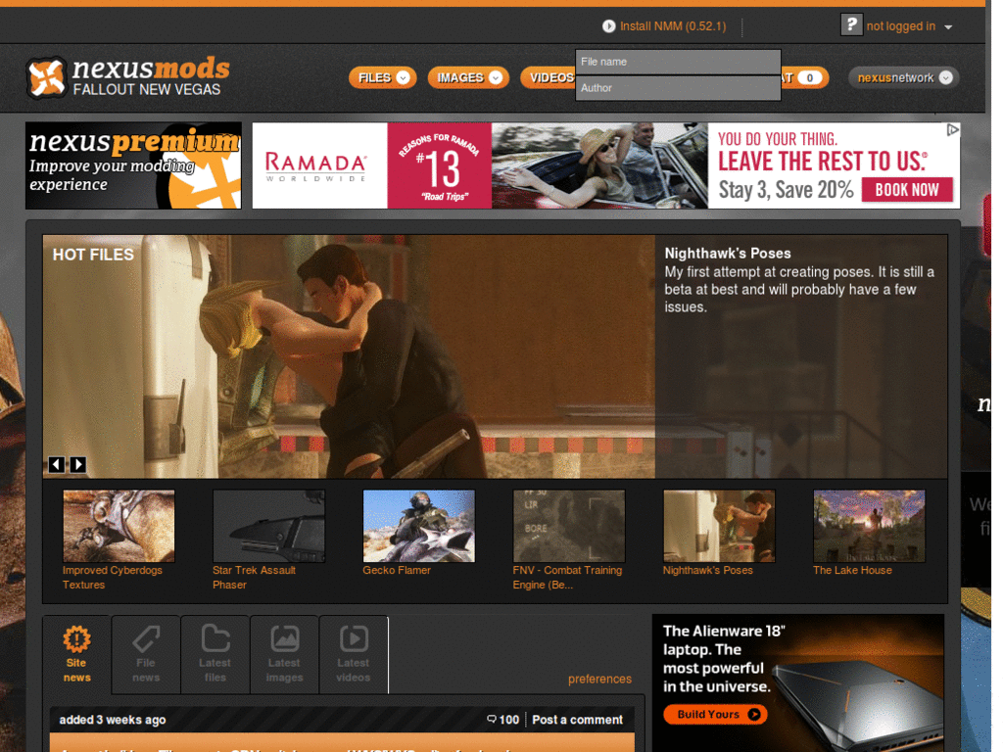Viewport: 1003px width, 752px height.
Task: Click the HOT FILES featured image
Action: click(349, 356)
